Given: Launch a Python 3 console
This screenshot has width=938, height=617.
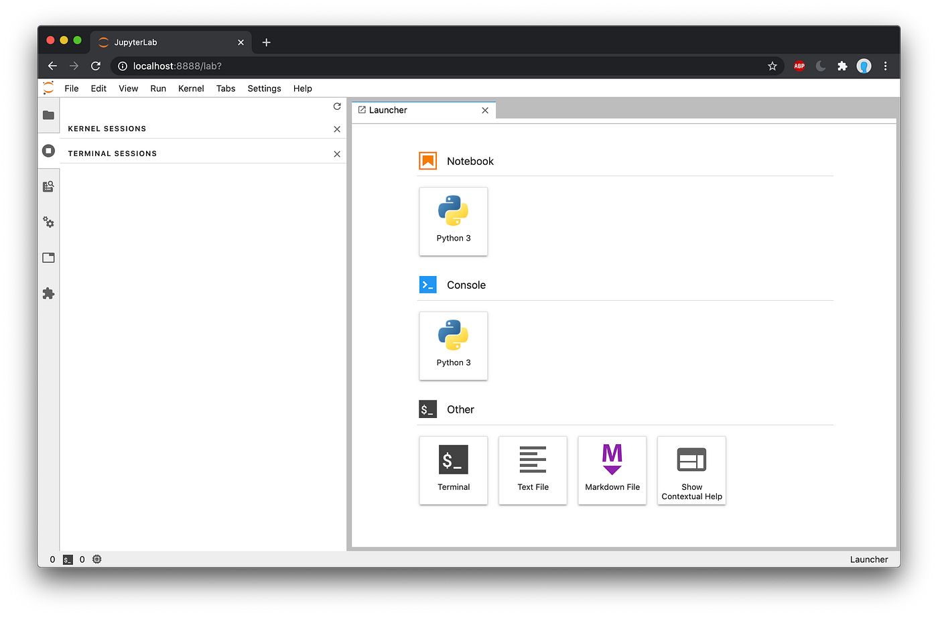Looking at the screenshot, I should pos(453,346).
